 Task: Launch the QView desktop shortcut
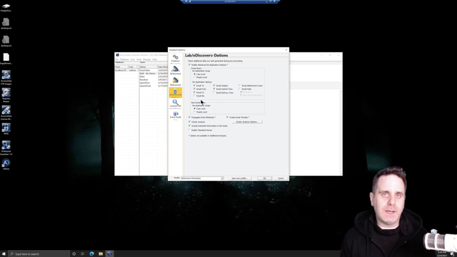pyautogui.click(x=6, y=164)
